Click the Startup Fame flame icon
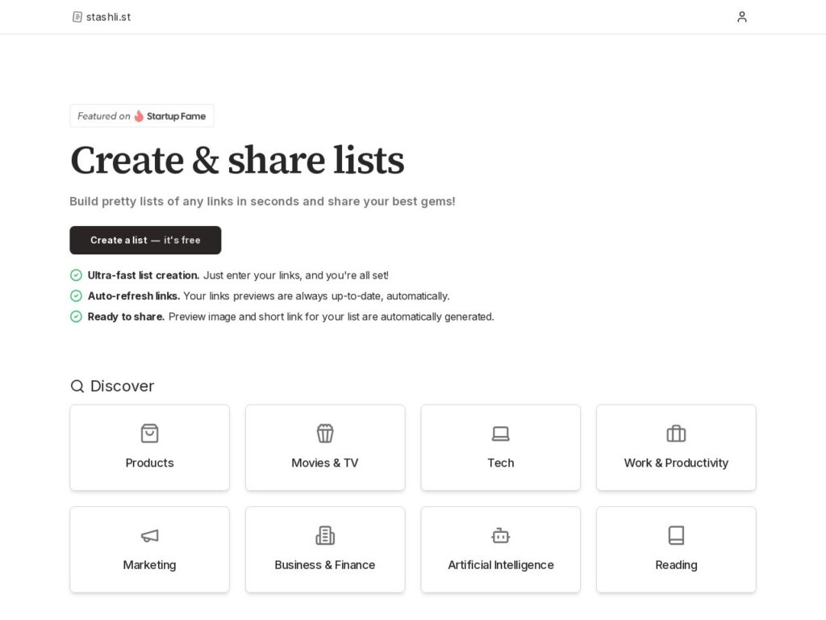The width and height of the screenshot is (826, 620). pos(139,116)
